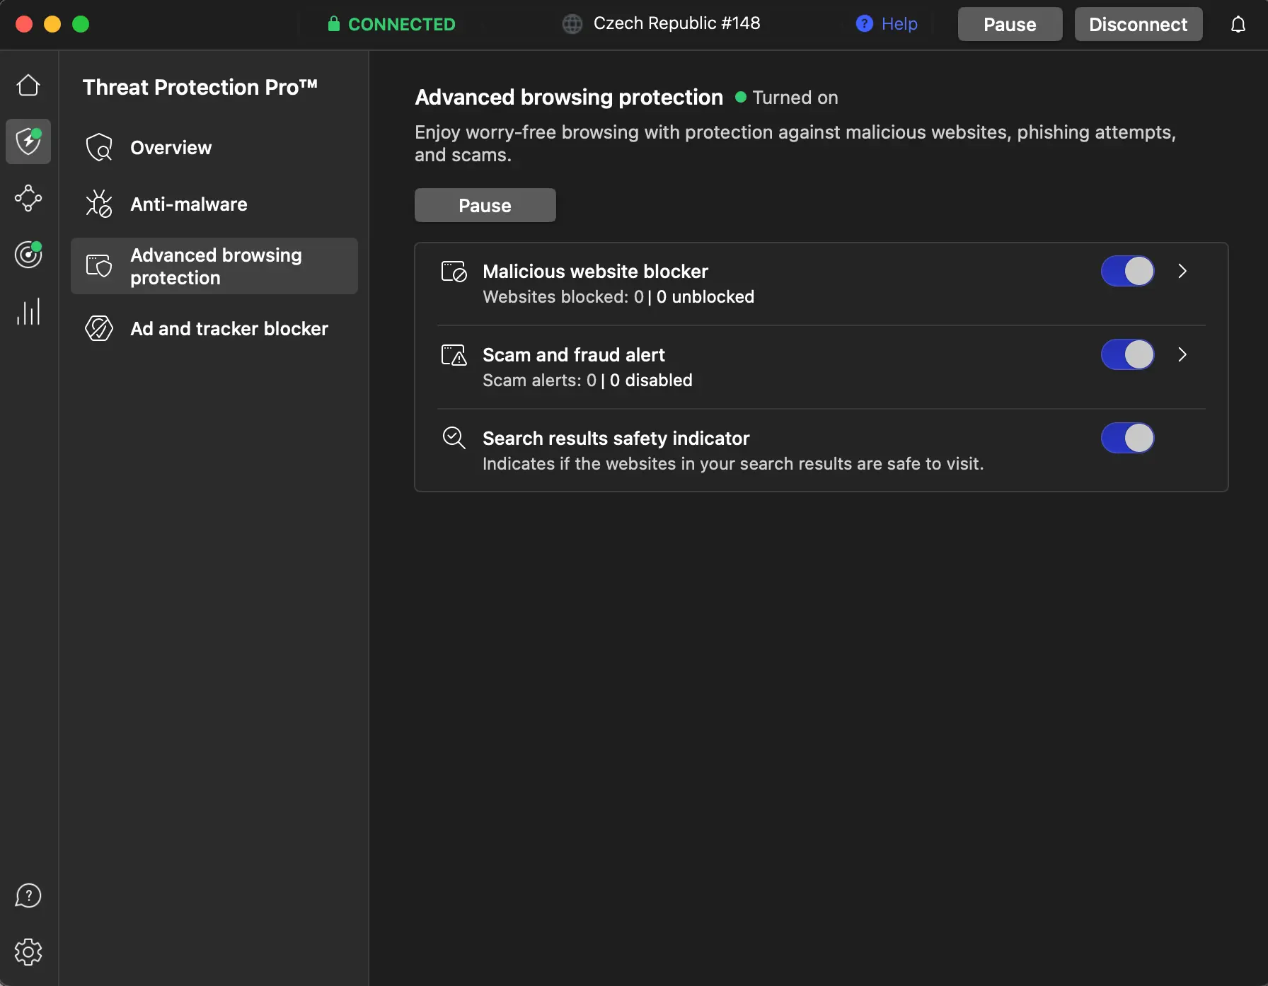Open the Anti-malware section
Screen dimensions: 1268x986
(188, 204)
